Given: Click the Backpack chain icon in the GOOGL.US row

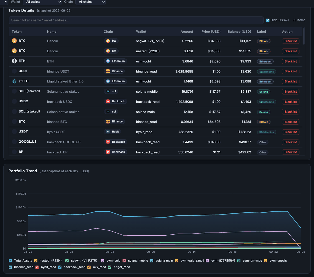Looking at the screenshot, I should point(108,142).
